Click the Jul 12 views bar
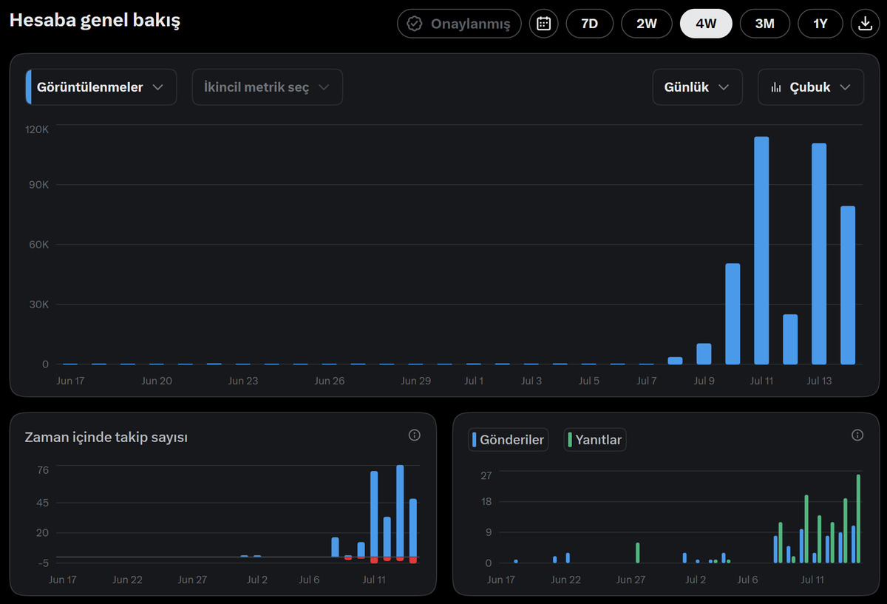Image resolution: width=887 pixels, height=604 pixels. tap(790, 339)
